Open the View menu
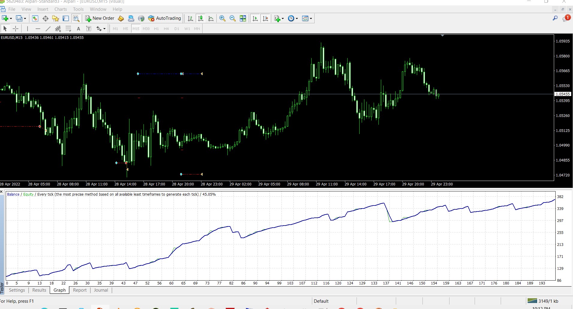The width and height of the screenshot is (573, 309). 26,9
